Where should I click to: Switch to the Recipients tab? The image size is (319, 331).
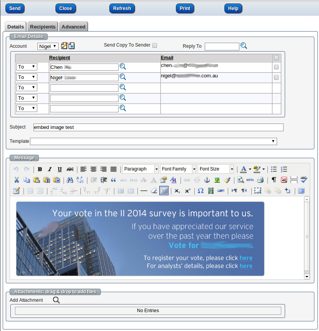tap(43, 27)
